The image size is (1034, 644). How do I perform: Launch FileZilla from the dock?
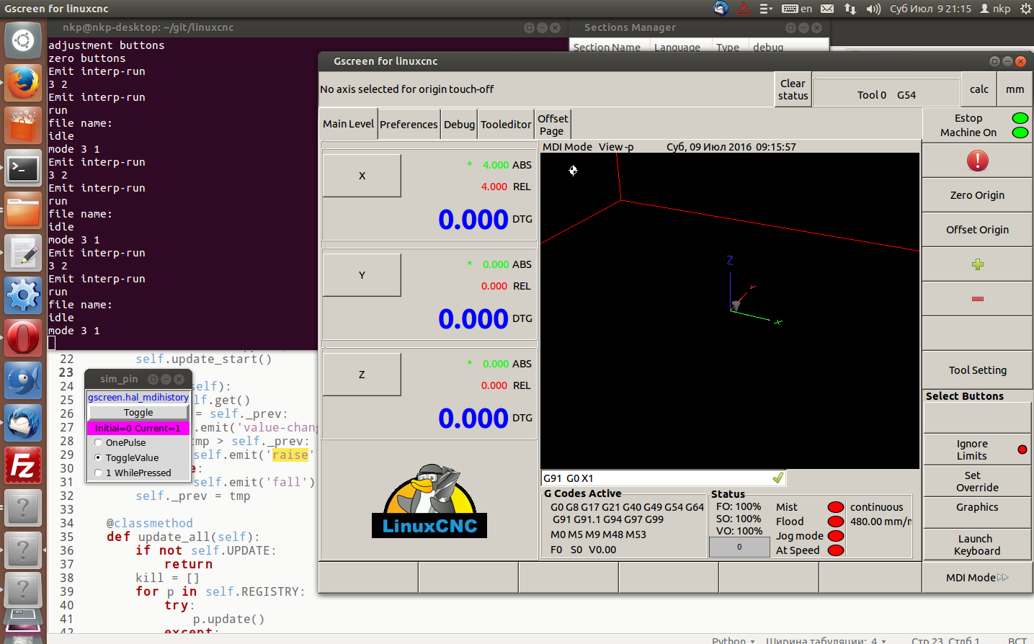pos(23,465)
